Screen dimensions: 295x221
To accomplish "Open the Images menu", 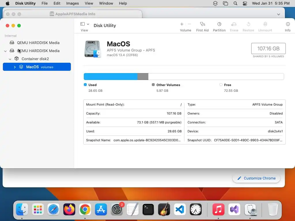I will [72, 3].
